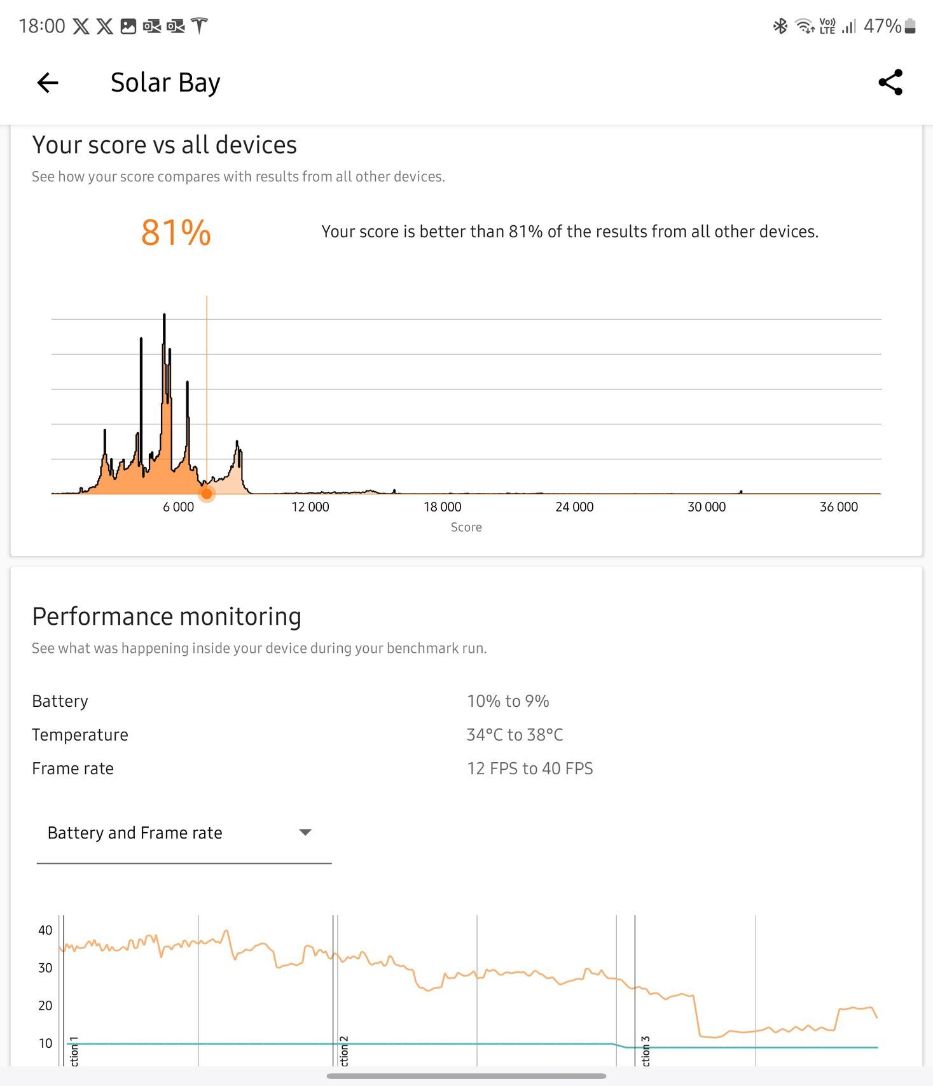
Task: Tap the Bluetooth status icon
Action: [x=780, y=26]
